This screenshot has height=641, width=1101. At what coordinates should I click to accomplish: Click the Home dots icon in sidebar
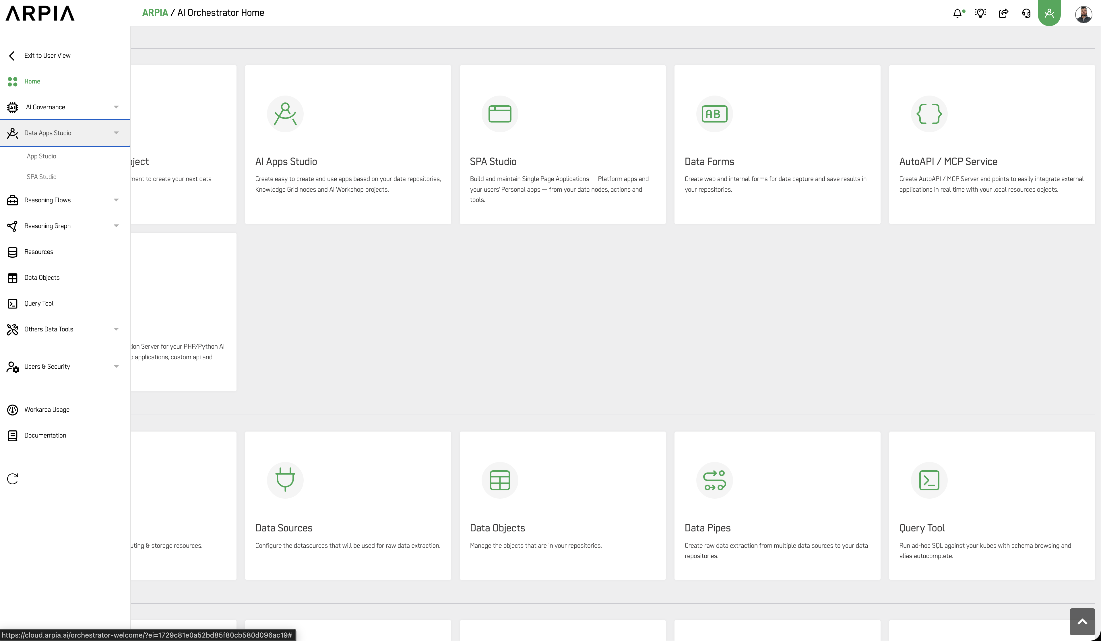click(x=13, y=82)
